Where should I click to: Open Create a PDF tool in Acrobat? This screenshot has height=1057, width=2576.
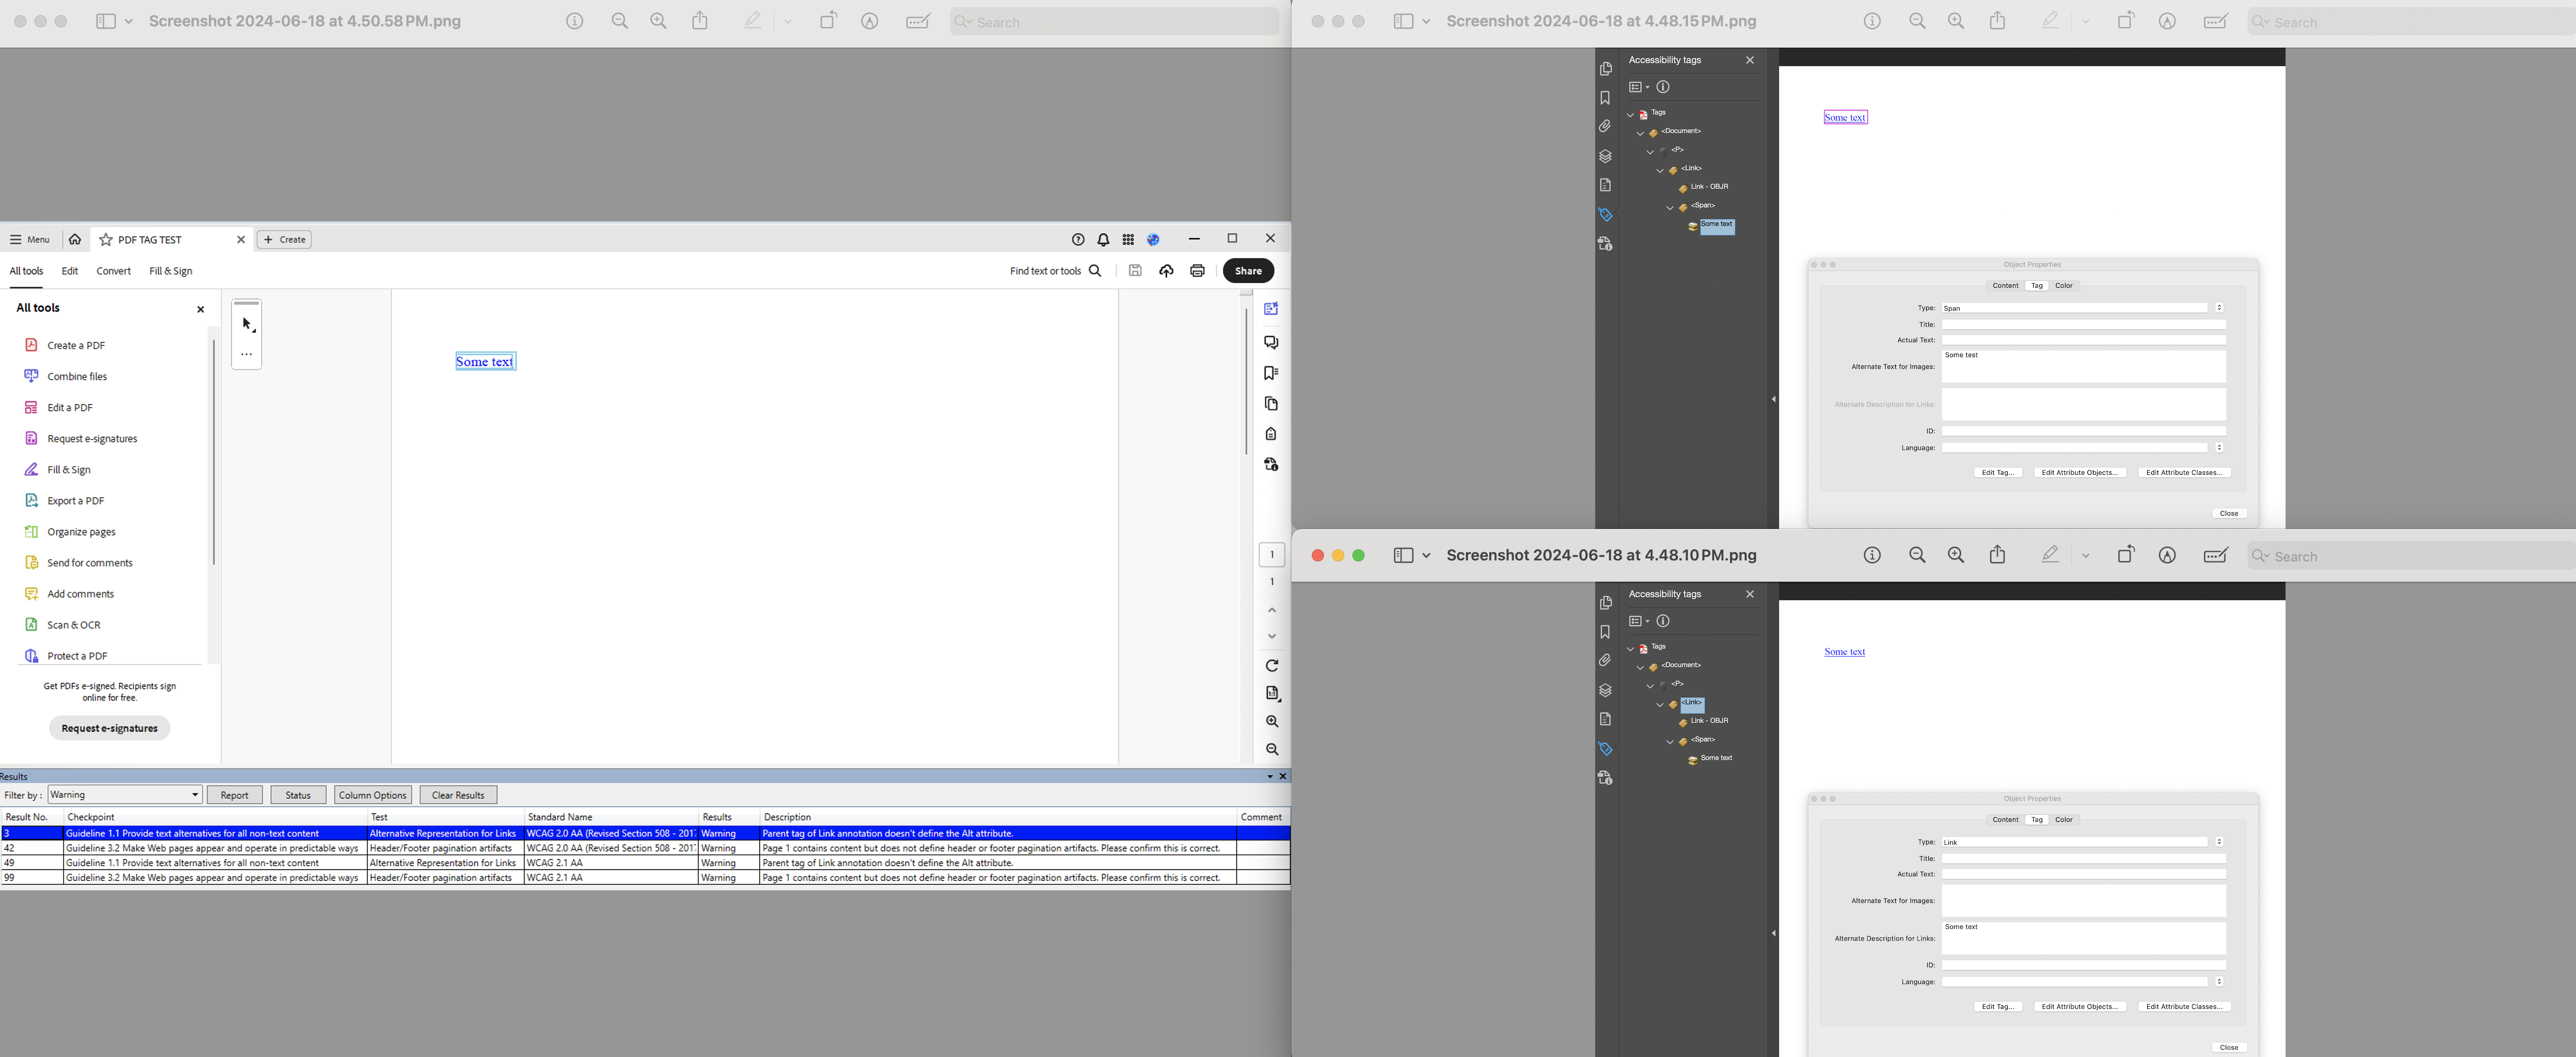[75, 345]
